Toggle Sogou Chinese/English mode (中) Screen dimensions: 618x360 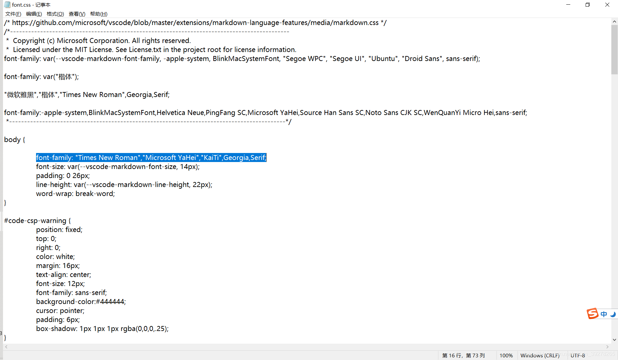[604, 314]
